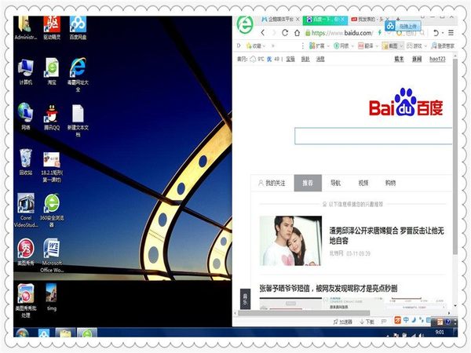Go back with browser back arrow
The width and height of the screenshot is (471, 353).
click(263, 33)
